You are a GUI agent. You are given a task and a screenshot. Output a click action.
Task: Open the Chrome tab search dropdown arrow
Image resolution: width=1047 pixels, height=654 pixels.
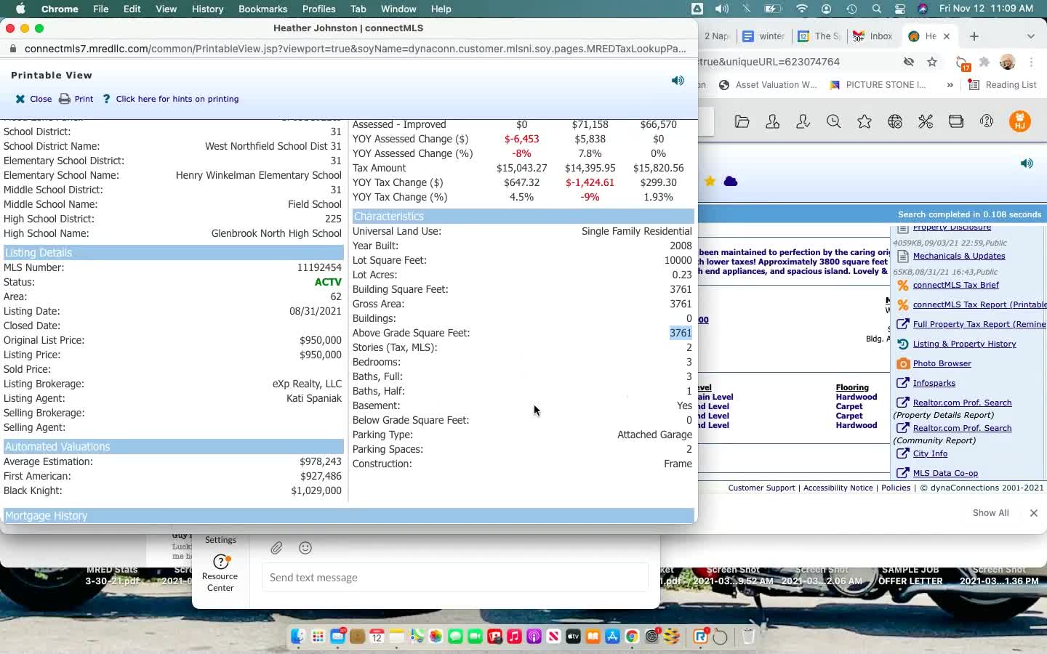click(1030, 36)
